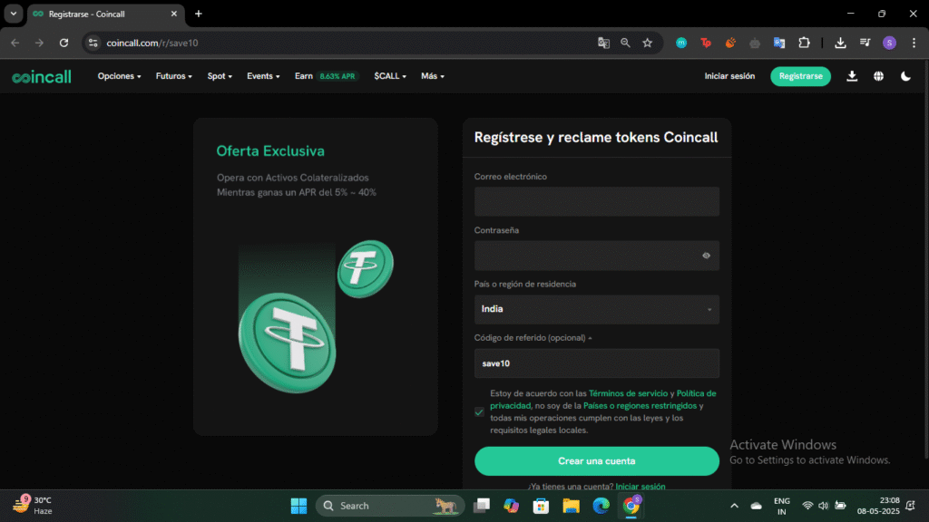Close the Registrarse - Coincall tab
Image resolution: width=929 pixels, height=522 pixels.
click(x=173, y=14)
